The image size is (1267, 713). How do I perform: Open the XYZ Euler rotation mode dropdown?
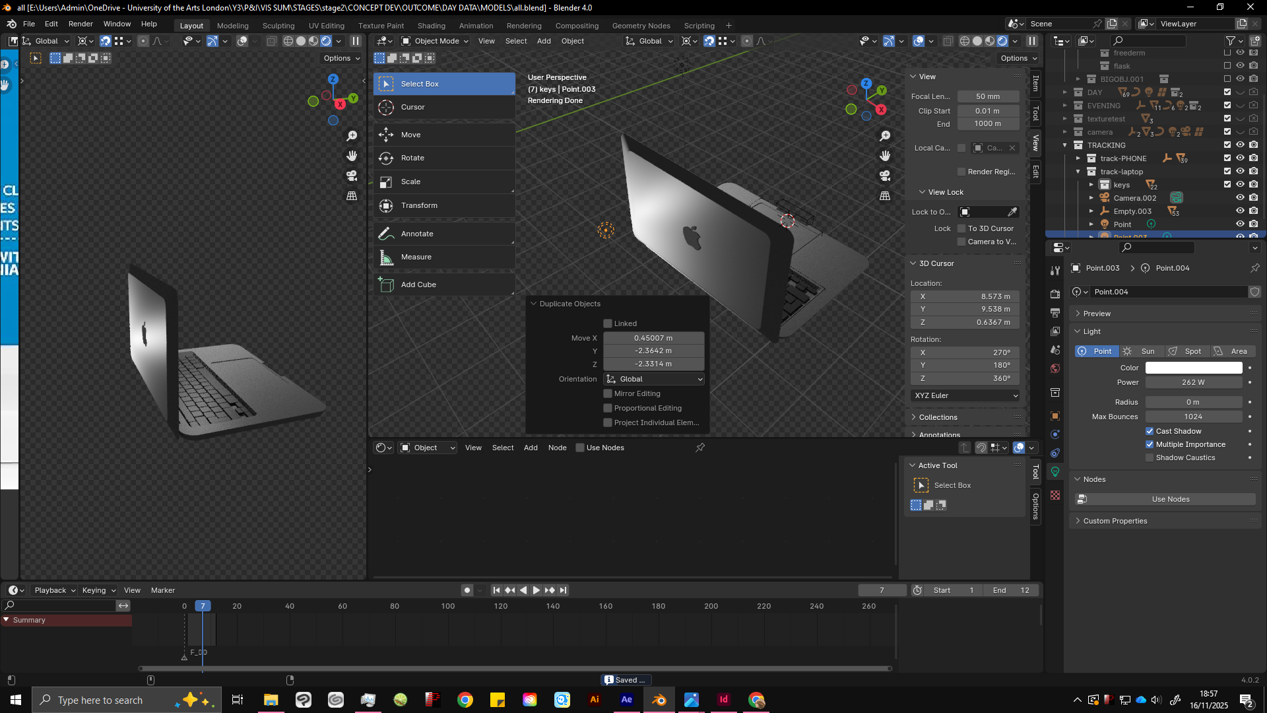click(x=966, y=395)
